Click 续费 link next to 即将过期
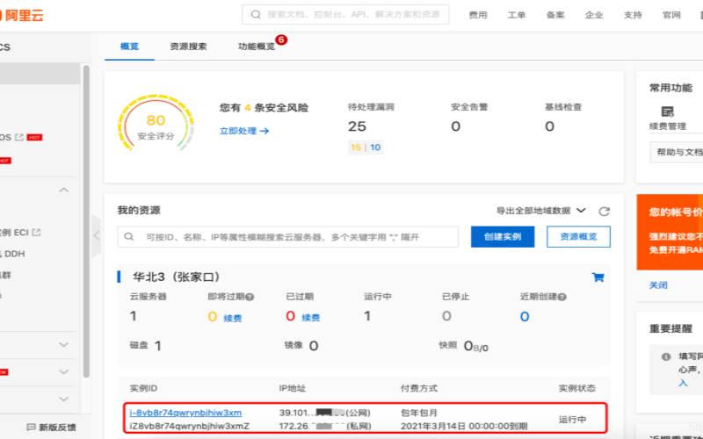This screenshot has width=703, height=439. (233, 318)
